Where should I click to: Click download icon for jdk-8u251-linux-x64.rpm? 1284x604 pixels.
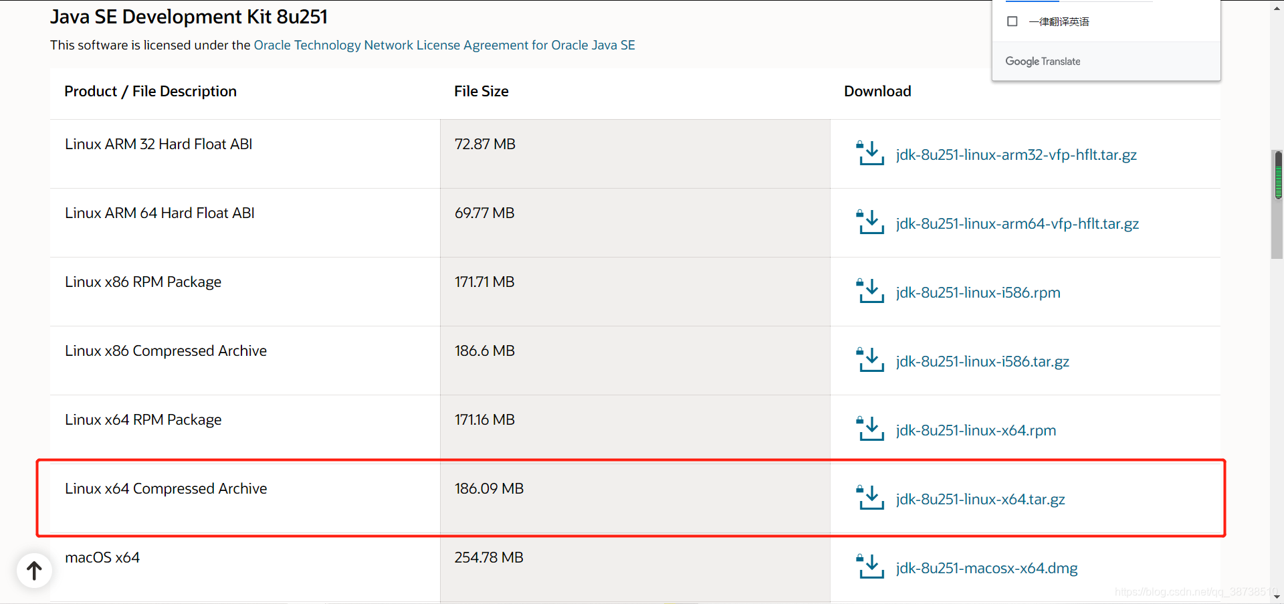coord(870,429)
